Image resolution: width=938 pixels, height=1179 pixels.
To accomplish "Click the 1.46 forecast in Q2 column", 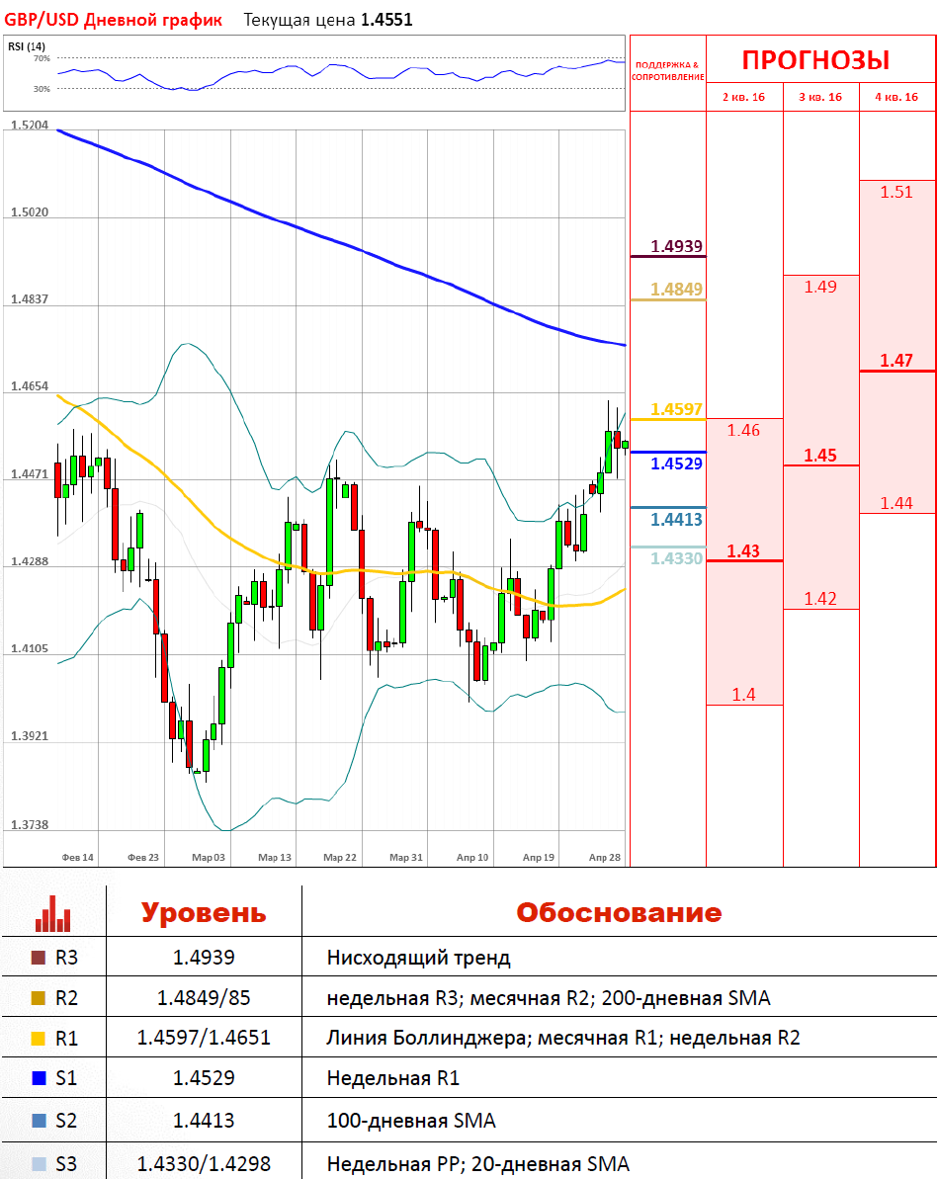I will [x=743, y=430].
